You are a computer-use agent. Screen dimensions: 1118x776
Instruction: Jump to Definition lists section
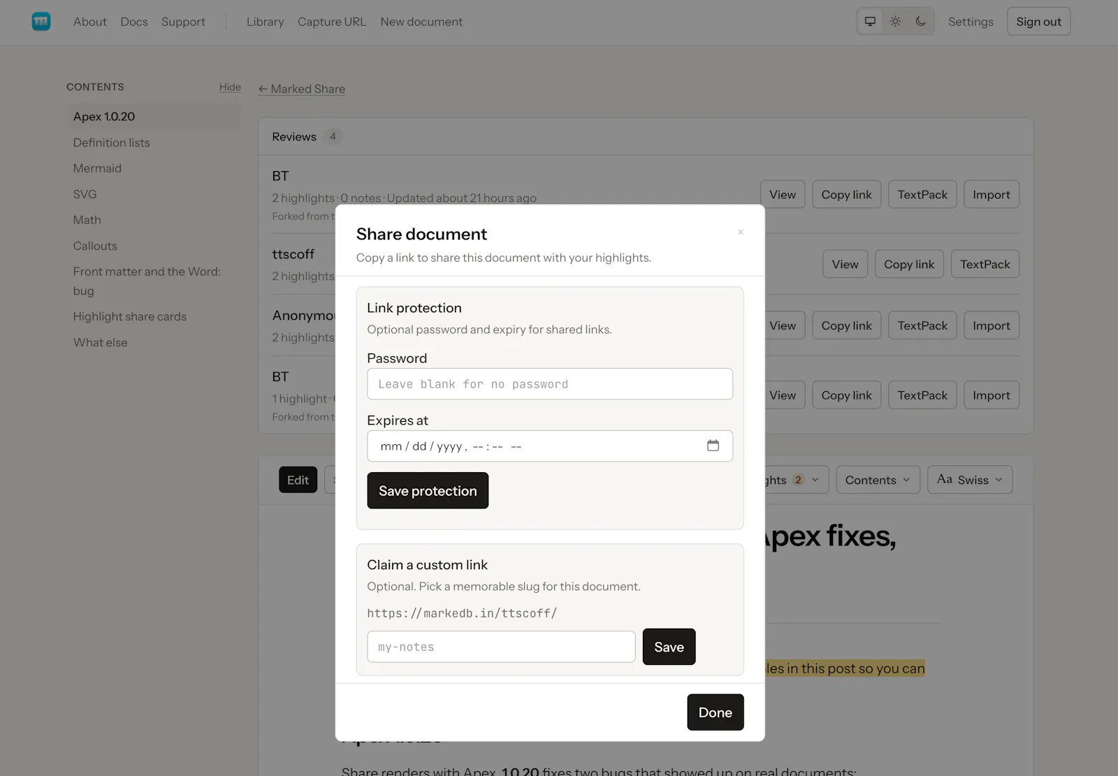click(x=112, y=142)
